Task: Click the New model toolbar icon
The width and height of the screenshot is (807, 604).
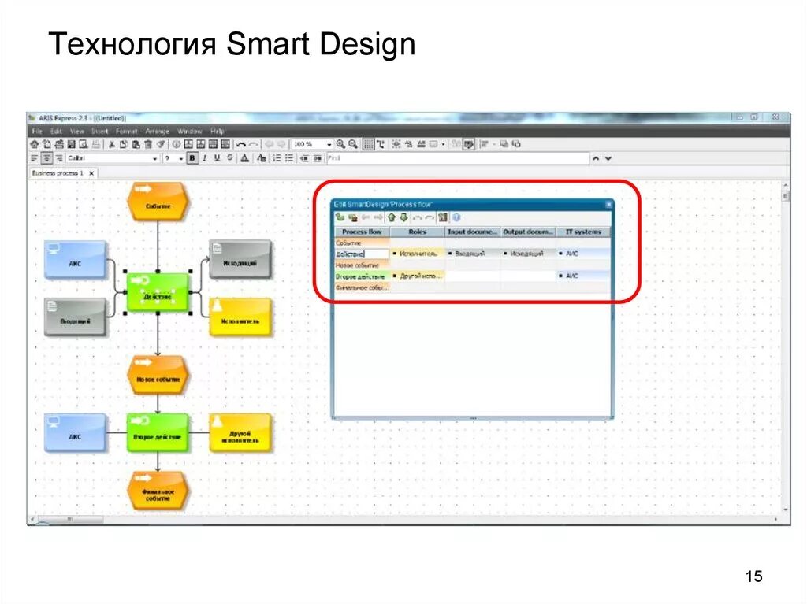Action: tap(46, 145)
